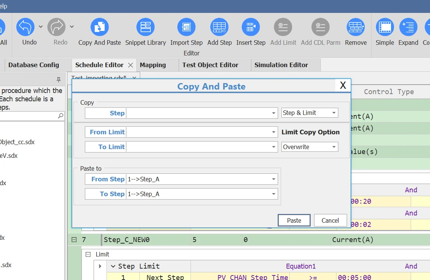Open Redo history dropdown arrow
Viewport: 430px width, 280px height.
coord(72,27)
